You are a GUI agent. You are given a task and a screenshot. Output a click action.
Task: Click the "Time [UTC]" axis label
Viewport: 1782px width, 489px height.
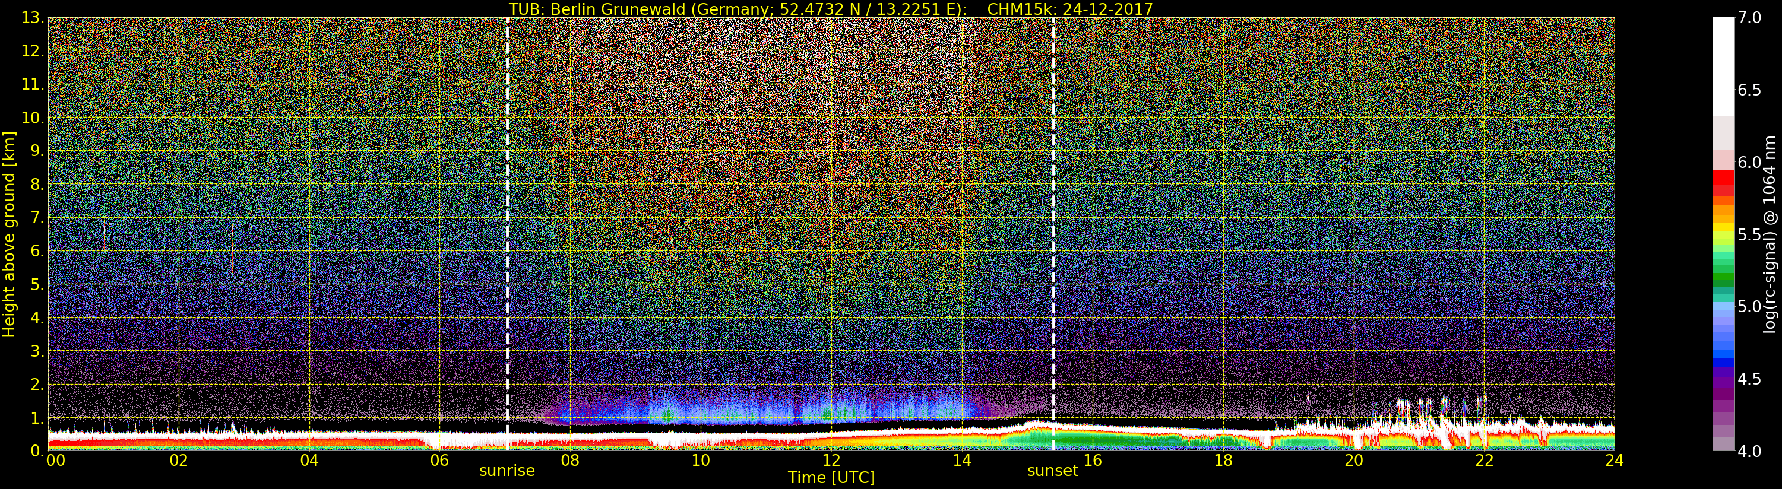(831, 478)
